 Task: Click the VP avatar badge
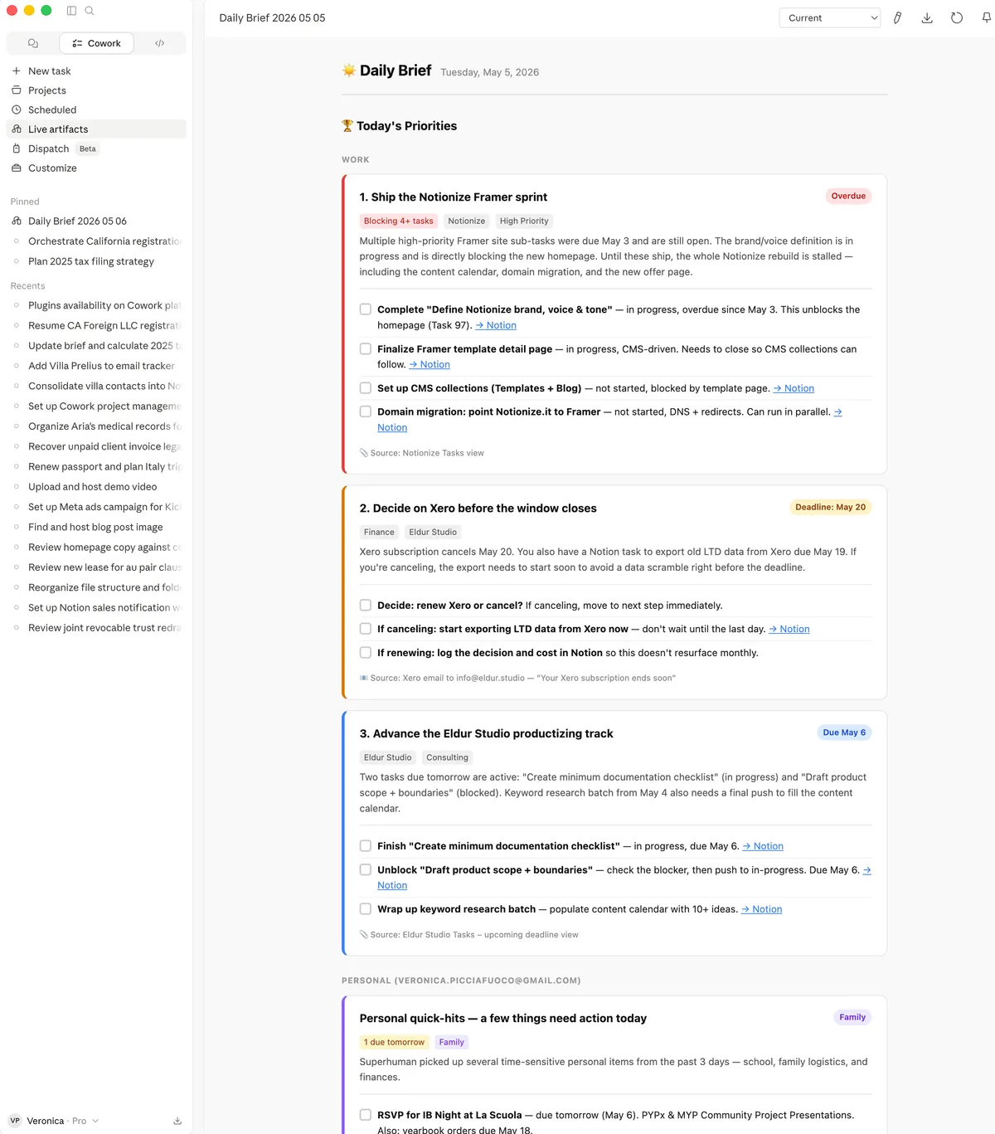coord(15,1121)
